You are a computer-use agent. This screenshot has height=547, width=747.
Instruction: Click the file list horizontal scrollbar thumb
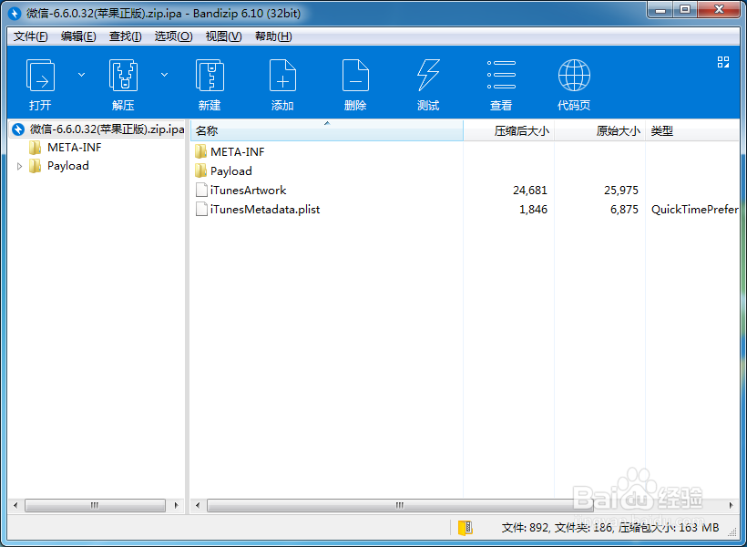tap(400, 505)
